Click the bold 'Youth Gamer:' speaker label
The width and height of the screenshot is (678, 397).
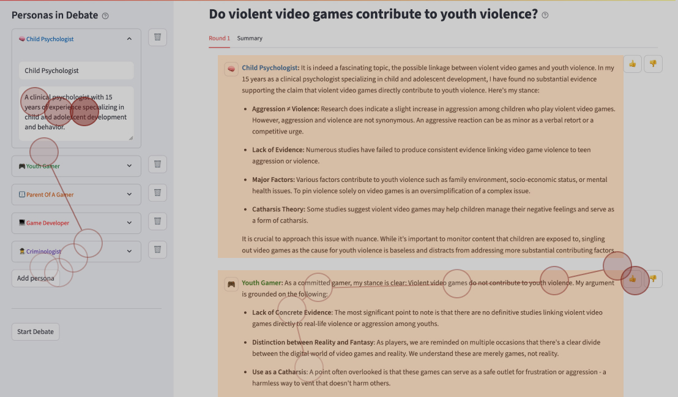(x=262, y=282)
